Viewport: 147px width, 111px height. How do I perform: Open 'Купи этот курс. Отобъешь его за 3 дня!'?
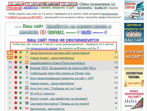pos(56,88)
